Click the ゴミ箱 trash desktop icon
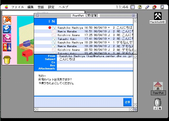 point(157,104)
